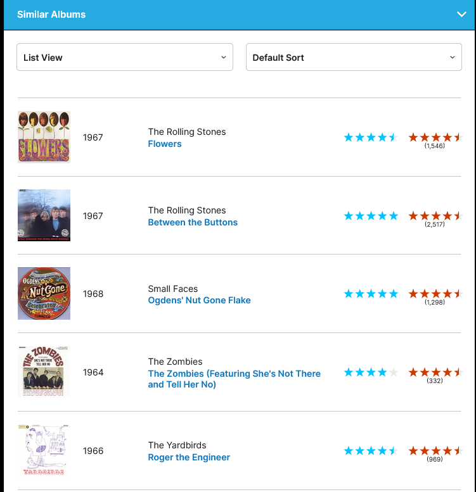Click Roger the Engineer cover art
Screen dimensions: 476x492
click(x=44, y=450)
